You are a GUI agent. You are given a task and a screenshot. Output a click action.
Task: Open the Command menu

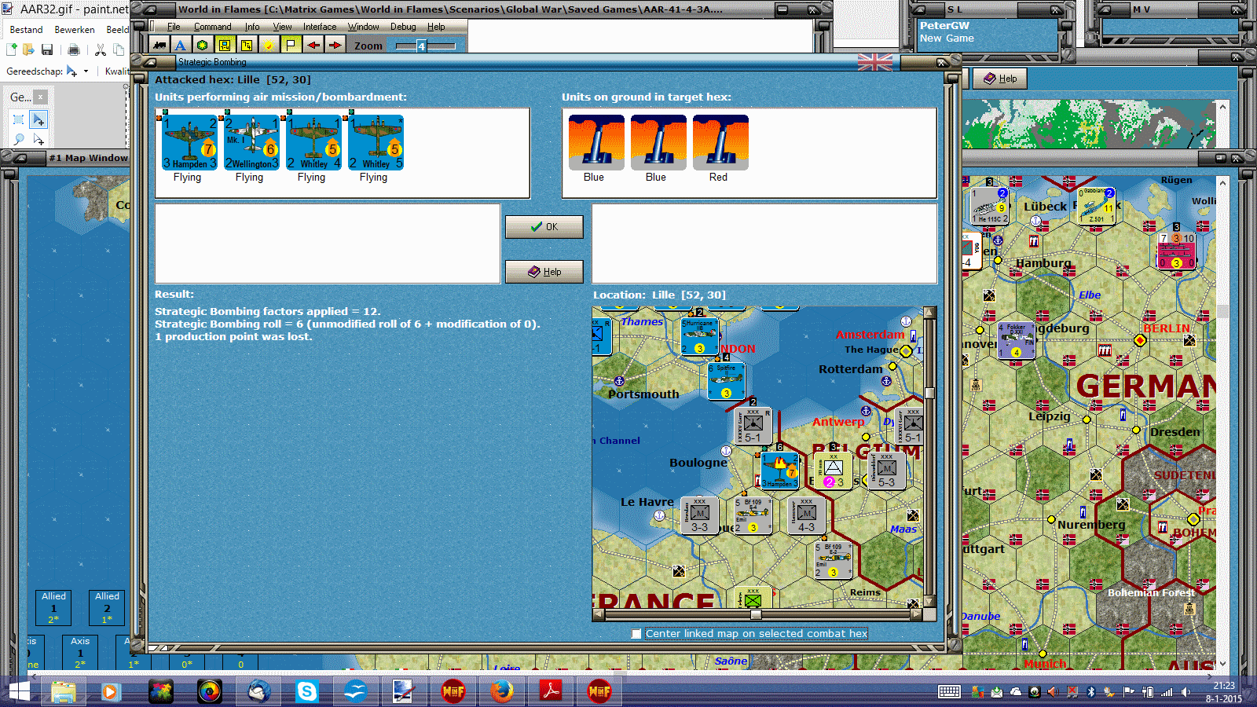(212, 27)
